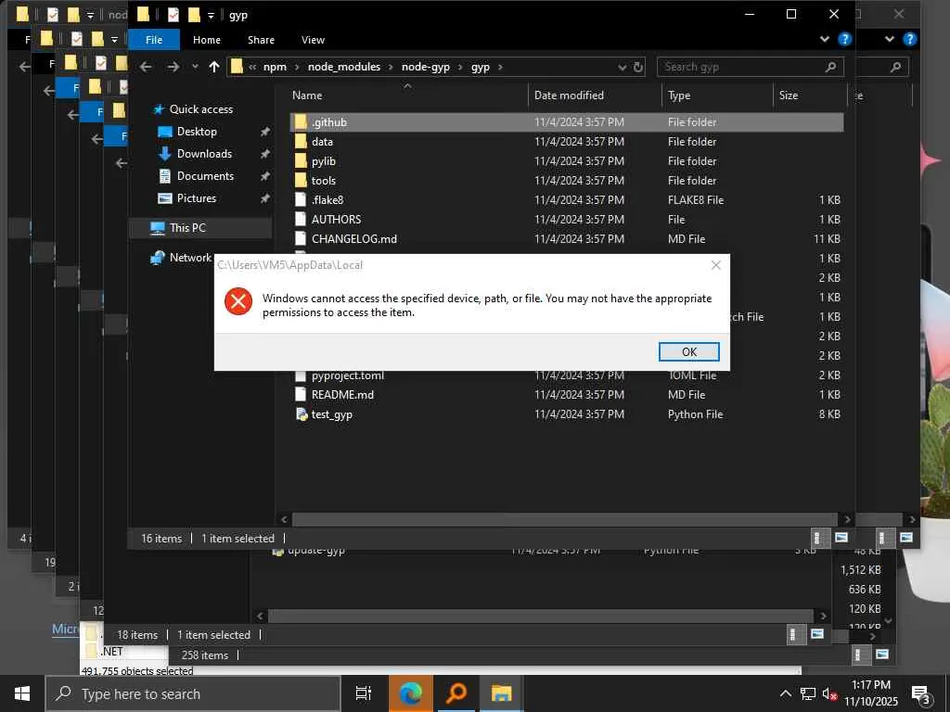Click the pin icon beside Downloads
This screenshot has height=712, width=950.
pos(264,154)
